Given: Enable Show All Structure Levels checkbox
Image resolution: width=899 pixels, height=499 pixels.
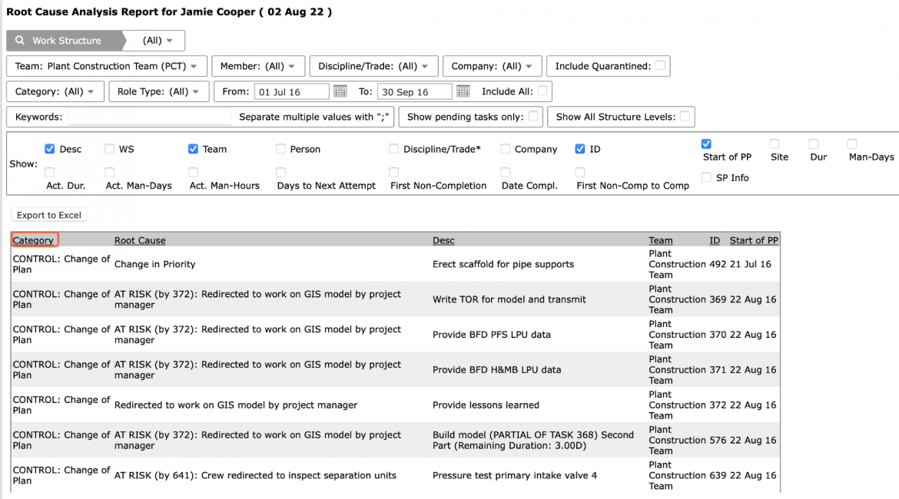Looking at the screenshot, I should point(685,116).
